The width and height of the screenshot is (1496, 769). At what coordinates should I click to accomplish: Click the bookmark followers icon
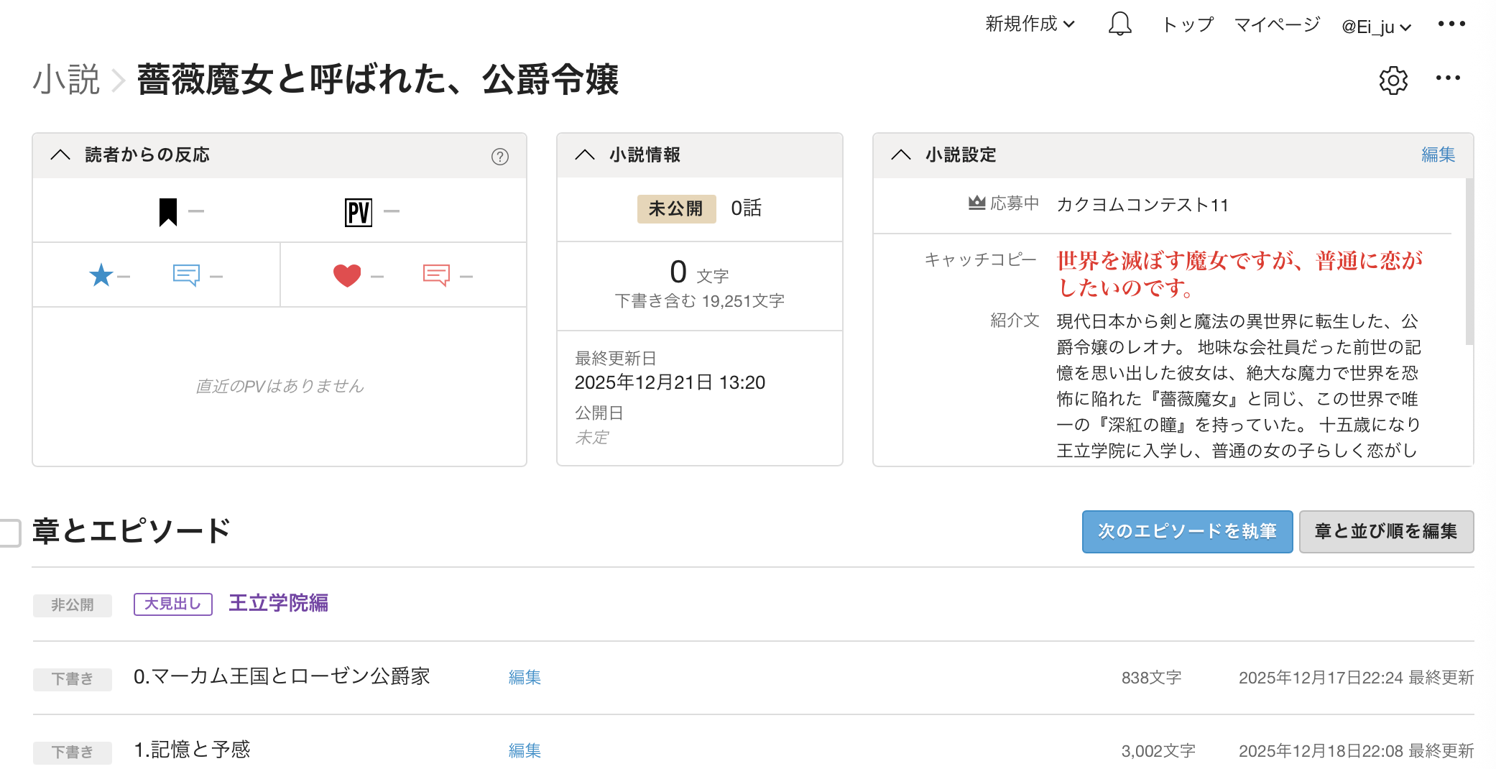click(168, 212)
